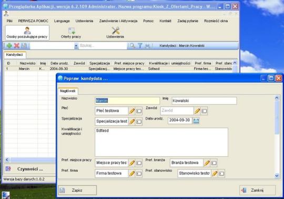Screen dimensions: 284x199
Task: Click the Zamknij button
Action: tap(257, 190)
